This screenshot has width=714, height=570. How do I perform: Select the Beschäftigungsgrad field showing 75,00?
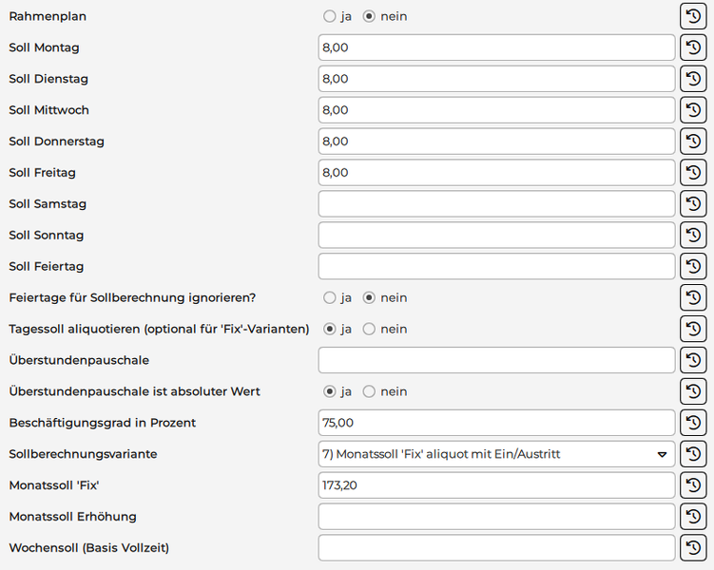496,423
